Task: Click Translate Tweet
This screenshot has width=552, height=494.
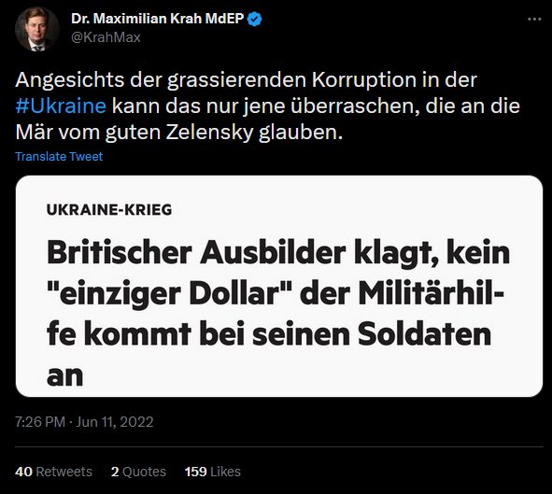Action: pos(59,156)
